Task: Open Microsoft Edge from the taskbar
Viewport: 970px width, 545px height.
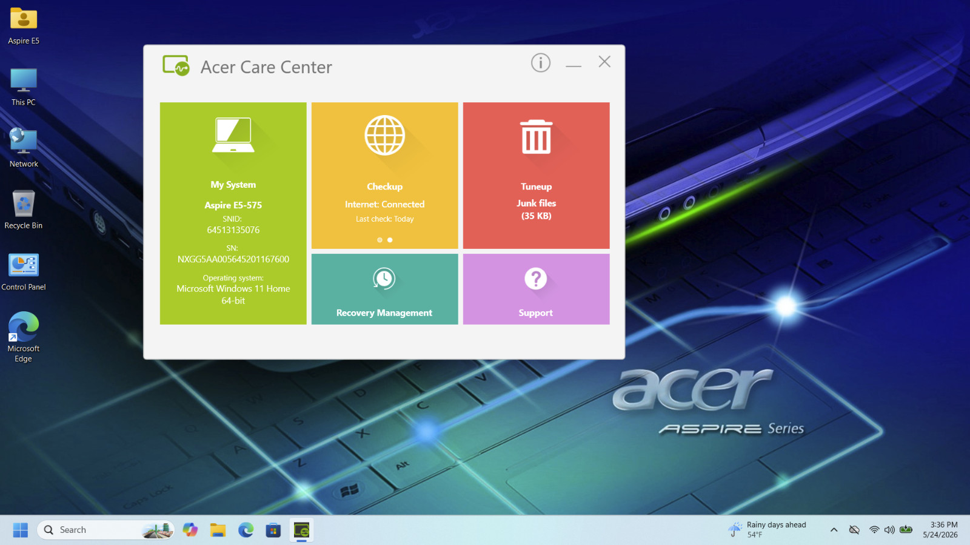Action: pos(246,530)
